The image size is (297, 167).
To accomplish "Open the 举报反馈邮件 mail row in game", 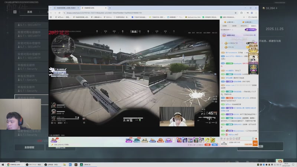I will point(32,78).
